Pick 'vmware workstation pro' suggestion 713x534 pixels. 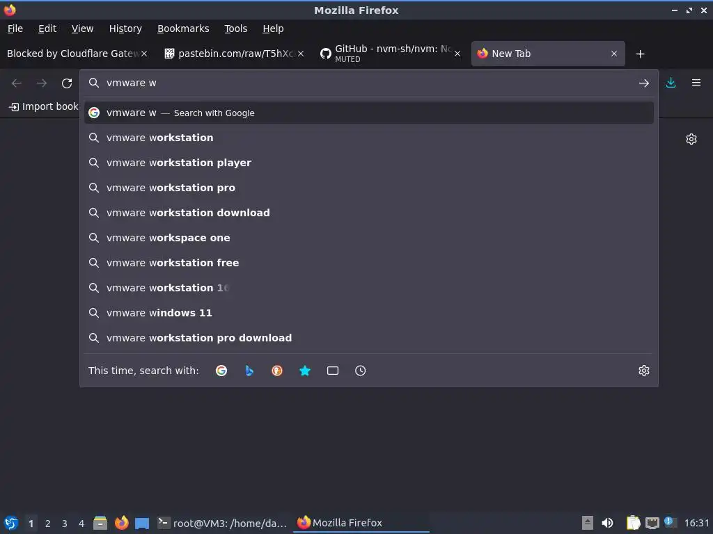tap(369, 188)
